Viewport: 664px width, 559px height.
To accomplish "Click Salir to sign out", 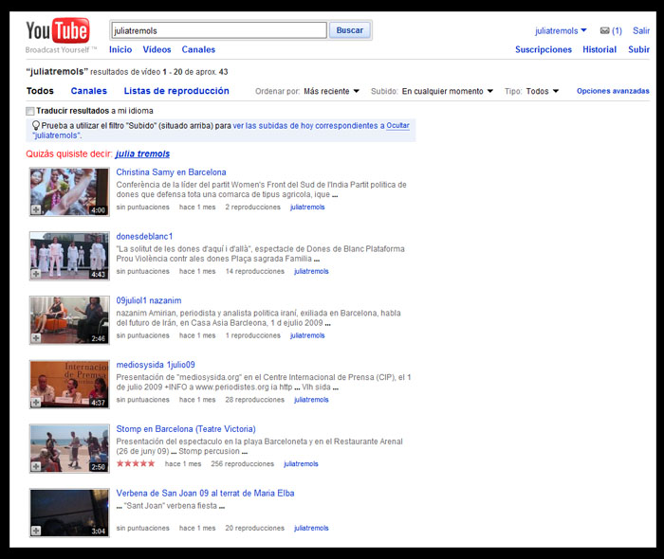I will point(641,31).
